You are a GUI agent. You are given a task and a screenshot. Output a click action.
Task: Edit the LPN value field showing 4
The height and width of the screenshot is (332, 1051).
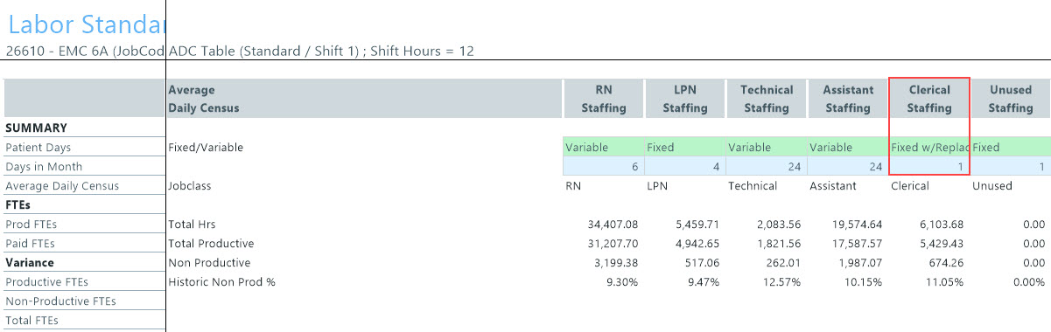pyautogui.click(x=684, y=166)
